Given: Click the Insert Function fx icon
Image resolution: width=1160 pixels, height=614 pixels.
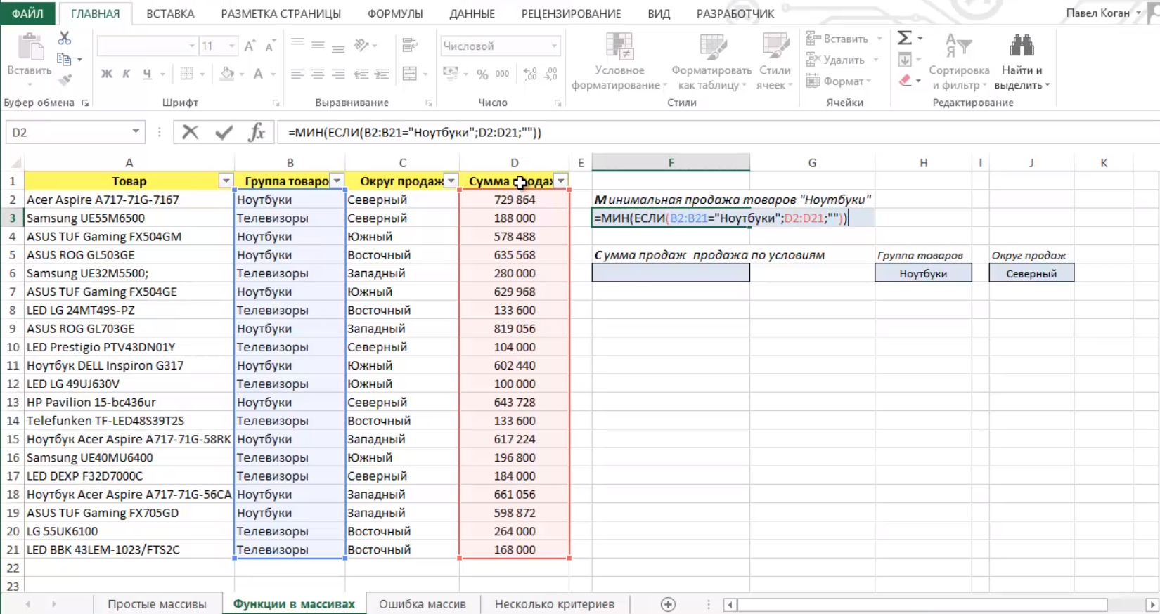Looking at the screenshot, I should point(257,132).
